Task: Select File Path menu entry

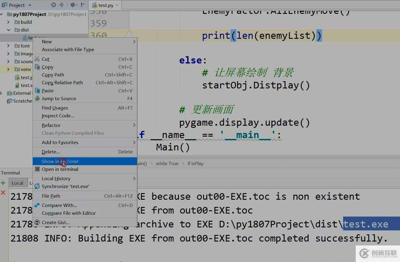Action: [85, 196]
